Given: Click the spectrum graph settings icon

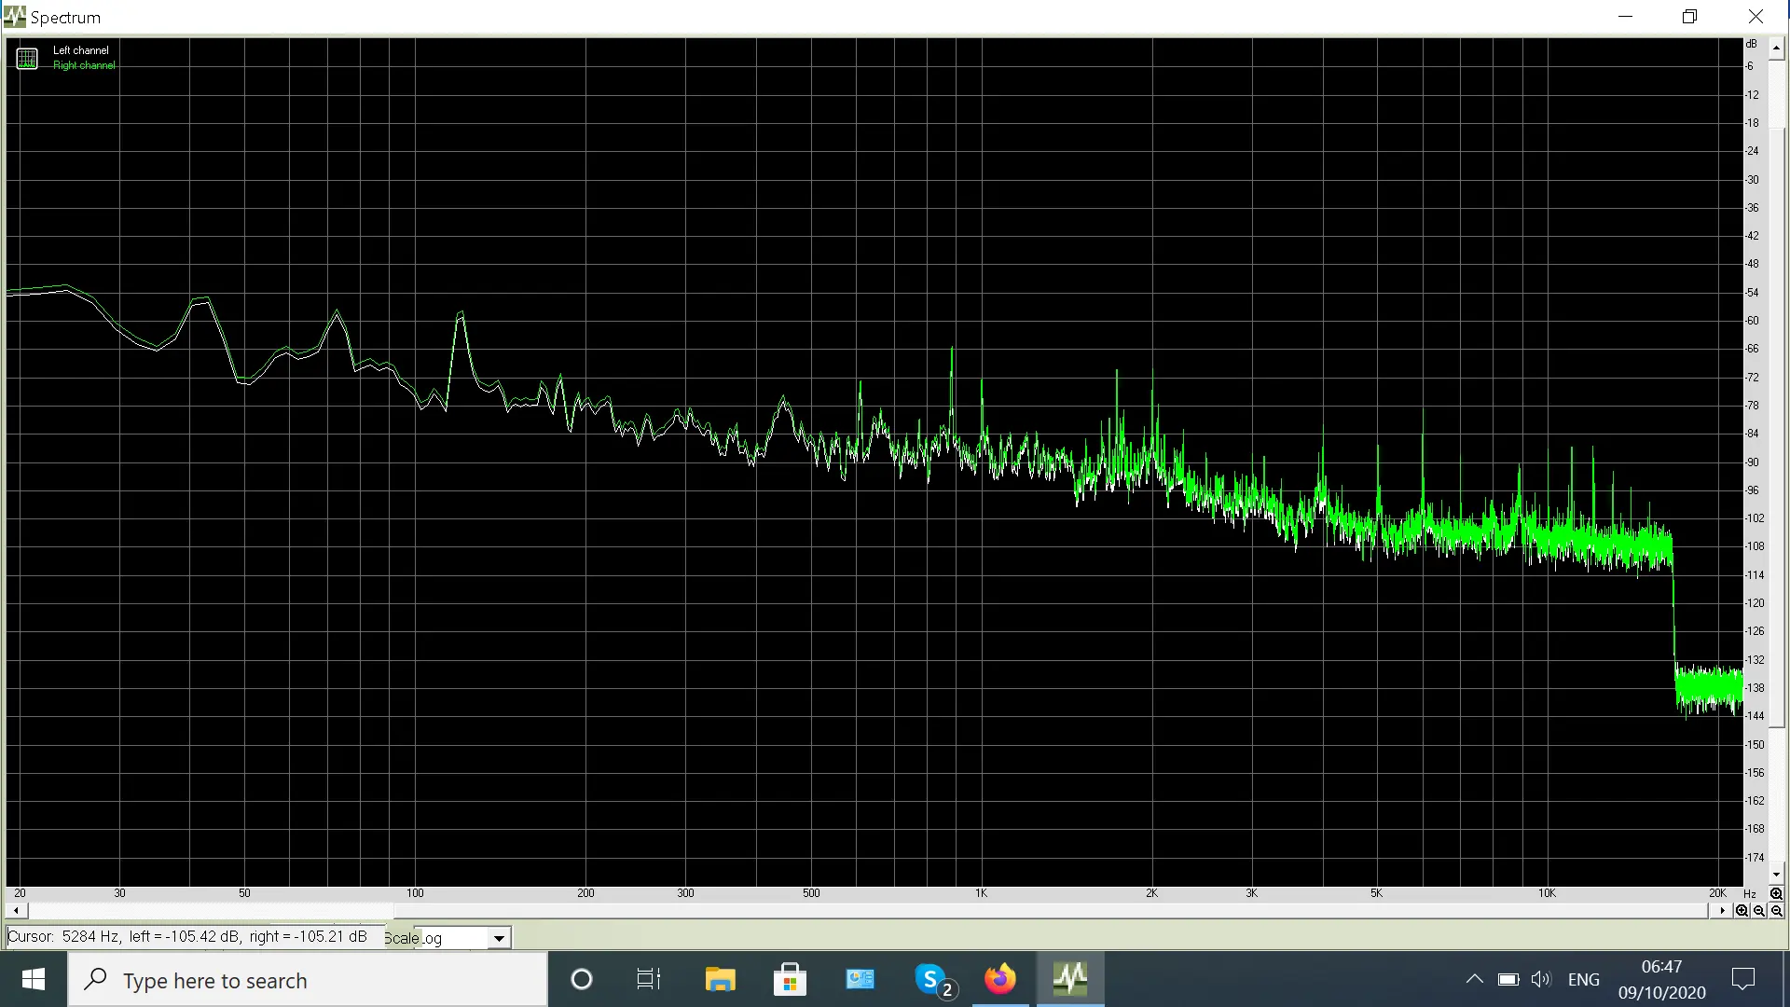Looking at the screenshot, I should click(27, 58).
